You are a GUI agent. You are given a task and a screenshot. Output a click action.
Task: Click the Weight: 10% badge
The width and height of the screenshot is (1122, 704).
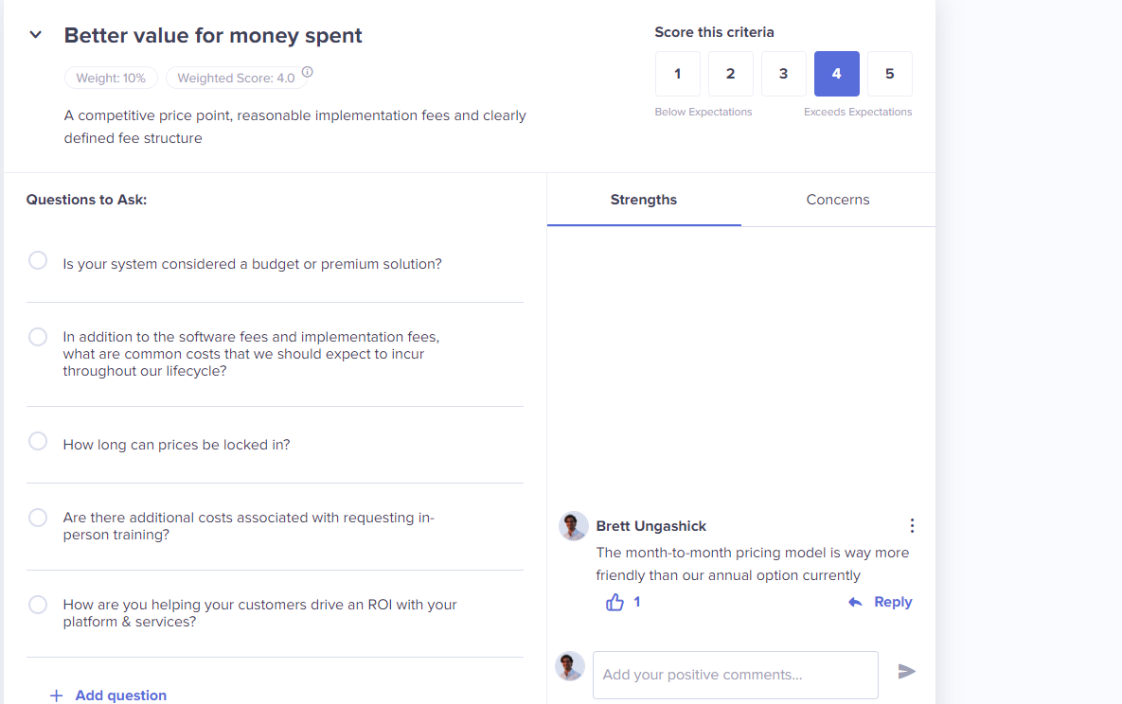pos(111,78)
